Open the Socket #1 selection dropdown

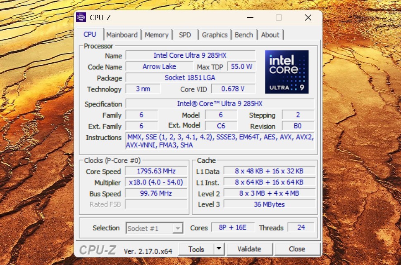(x=154, y=228)
